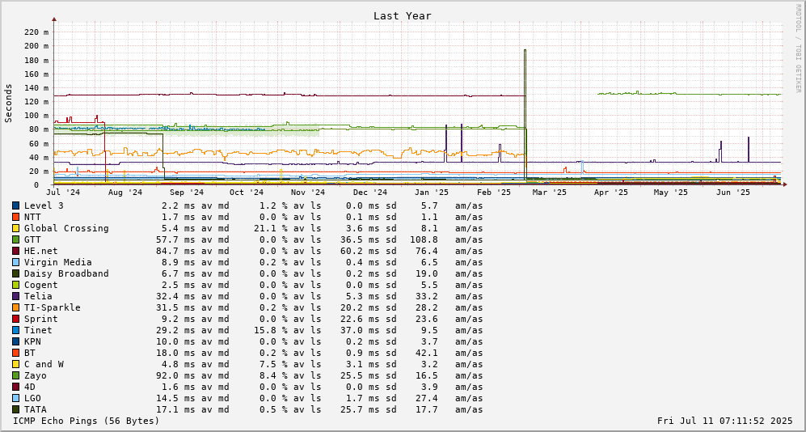Click the 'Jul '24' x-axis label
This screenshot has width=806, height=432.
64,193
